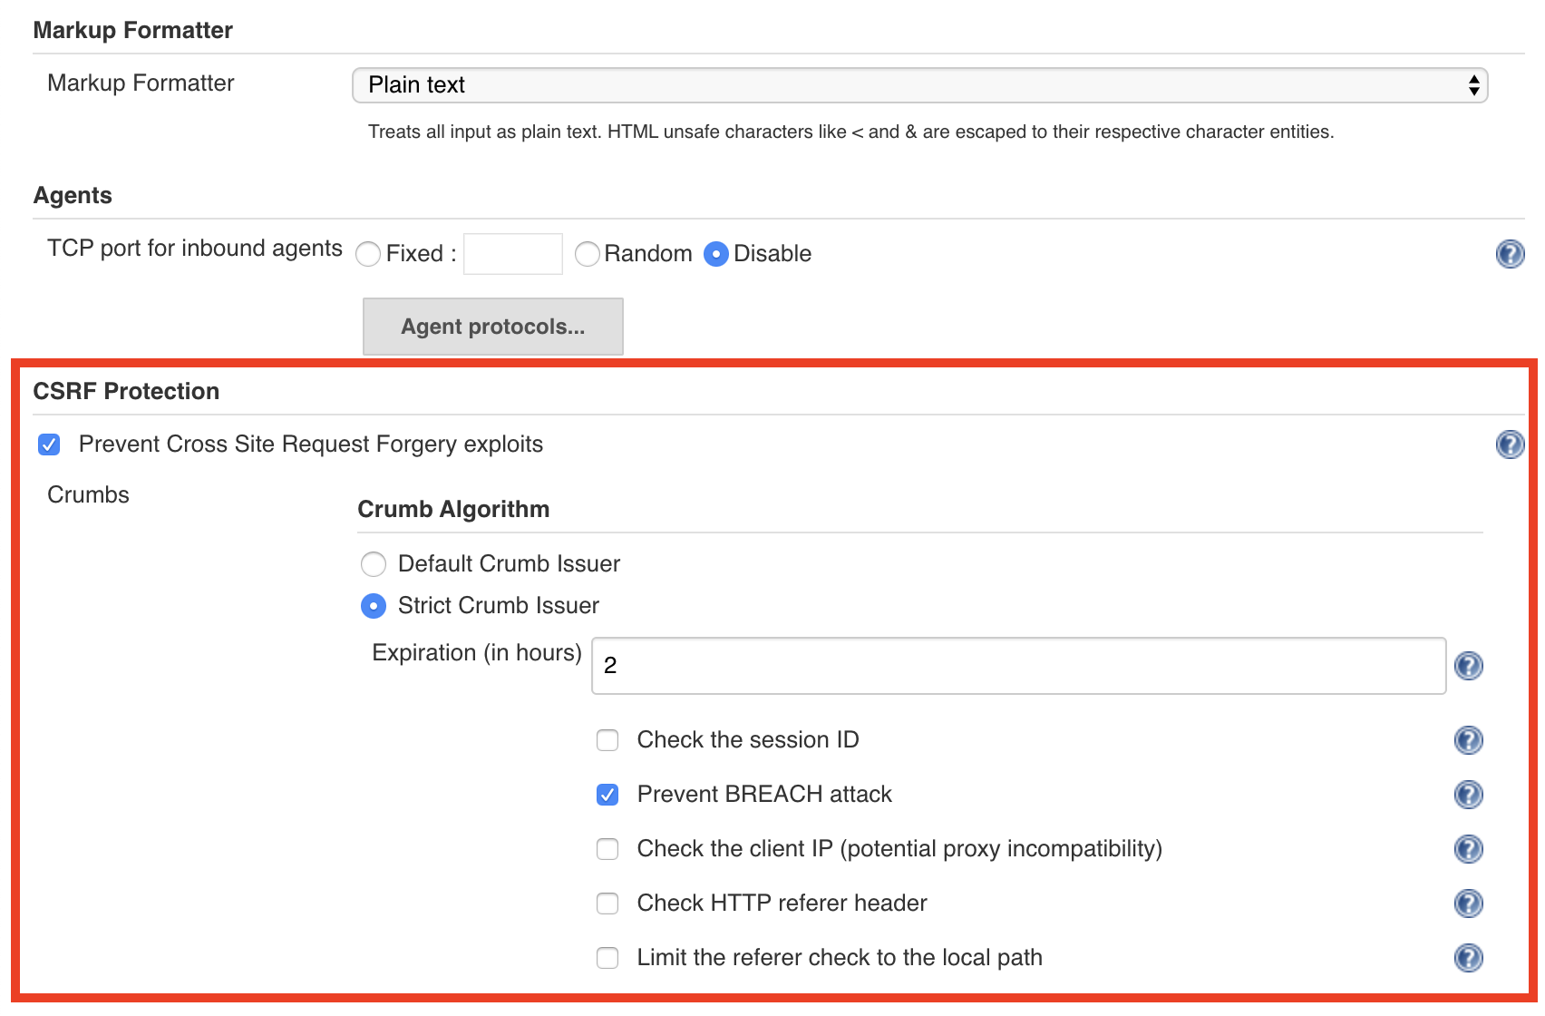Click the Expiration in hours field

pyautogui.click(x=1017, y=666)
